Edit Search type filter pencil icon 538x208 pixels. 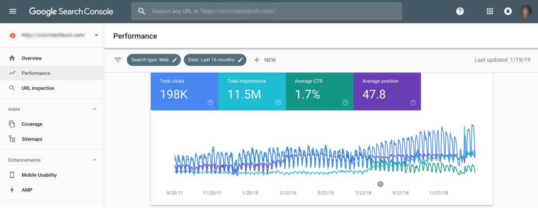coord(175,60)
